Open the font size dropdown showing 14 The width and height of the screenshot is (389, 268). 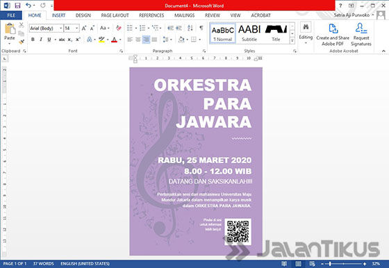coord(77,28)
